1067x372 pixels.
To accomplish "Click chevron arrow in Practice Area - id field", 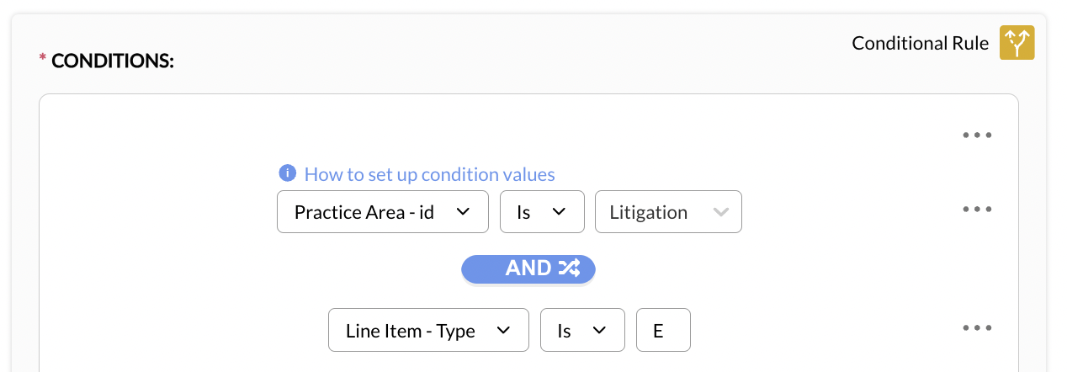I will [x=462, y=212].
